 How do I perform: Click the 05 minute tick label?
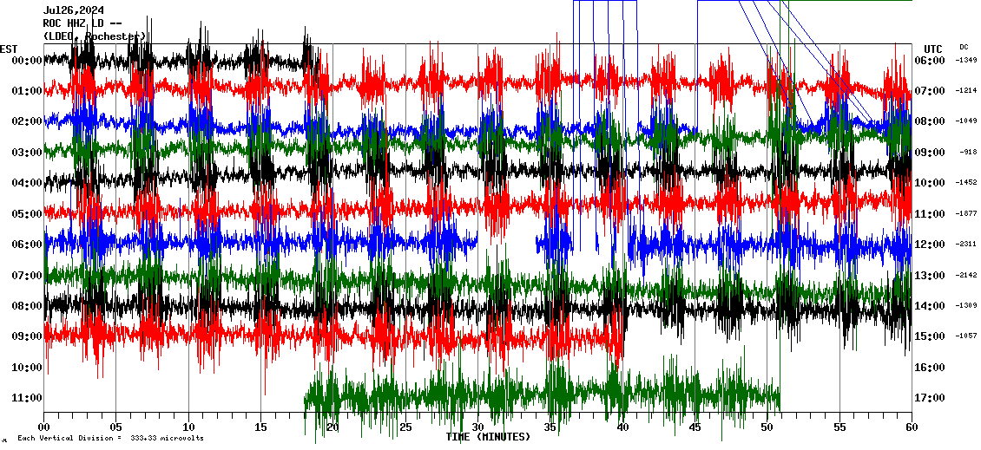tap(116, 427)
